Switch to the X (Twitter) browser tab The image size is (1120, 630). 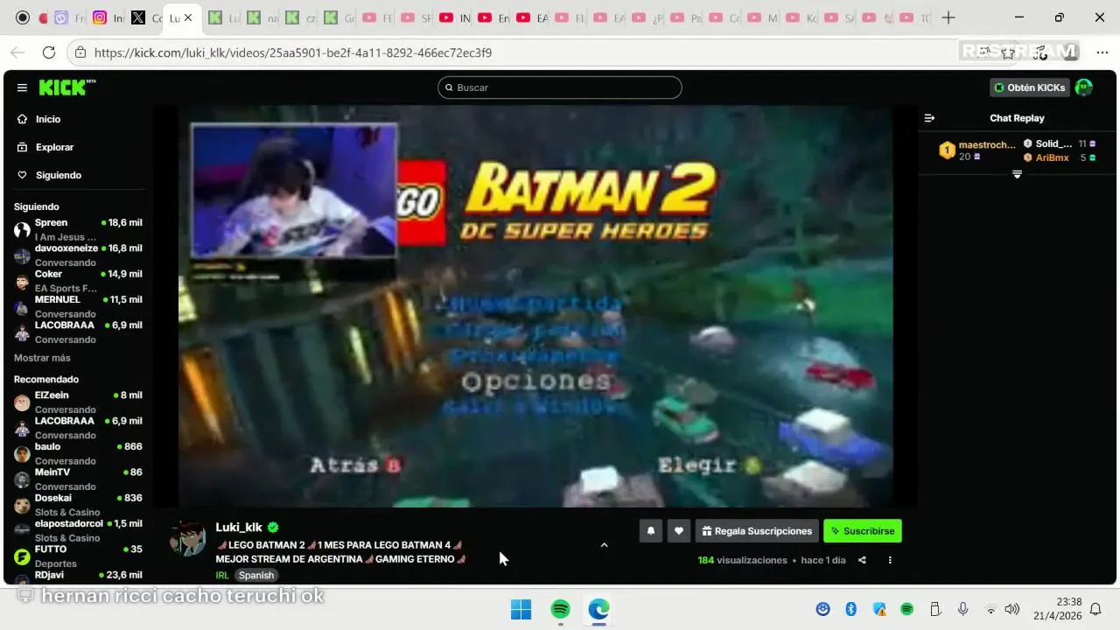point(146,17)
